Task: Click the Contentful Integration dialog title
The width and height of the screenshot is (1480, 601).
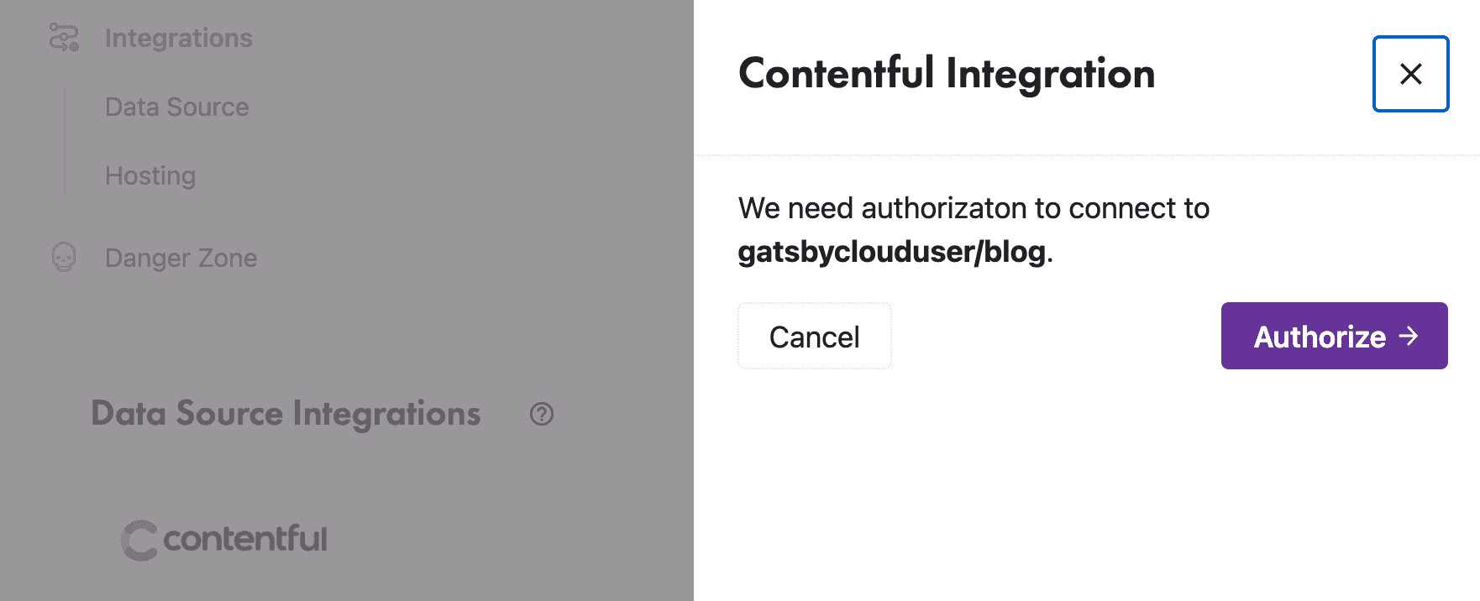Action: pyautogui.click(x=947, y=74)
